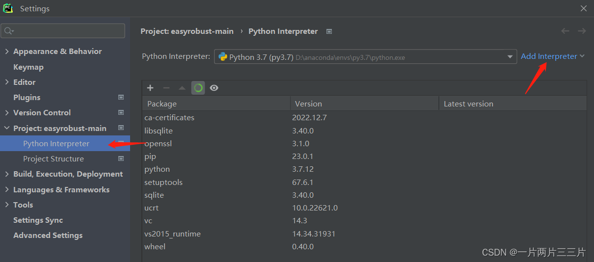Screen dimensions: 594x262
Task: Select the python package row
Action: point(364,169)
